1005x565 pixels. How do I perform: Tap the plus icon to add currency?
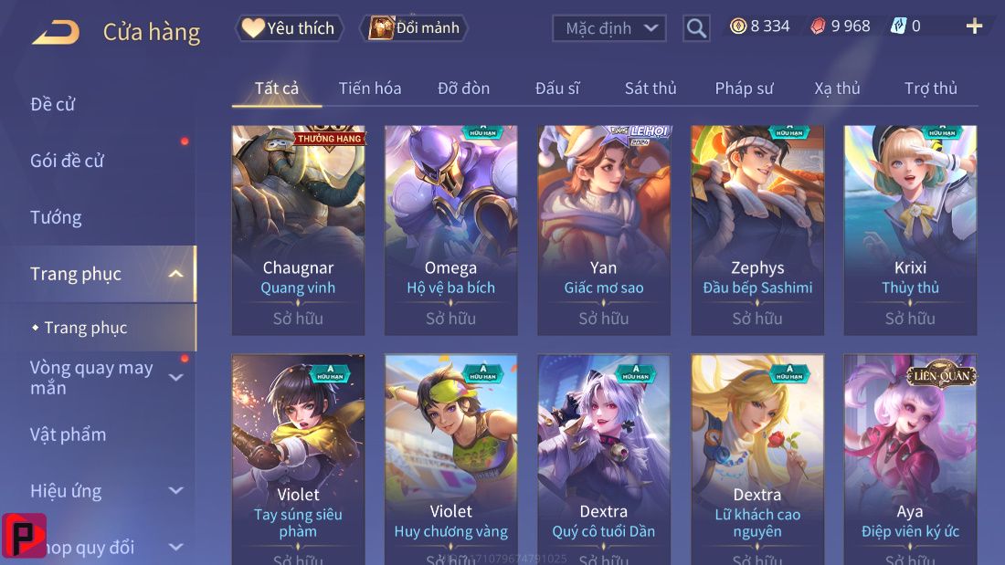tap(974, 26)
